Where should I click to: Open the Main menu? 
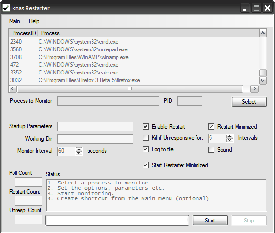(14, 21)
